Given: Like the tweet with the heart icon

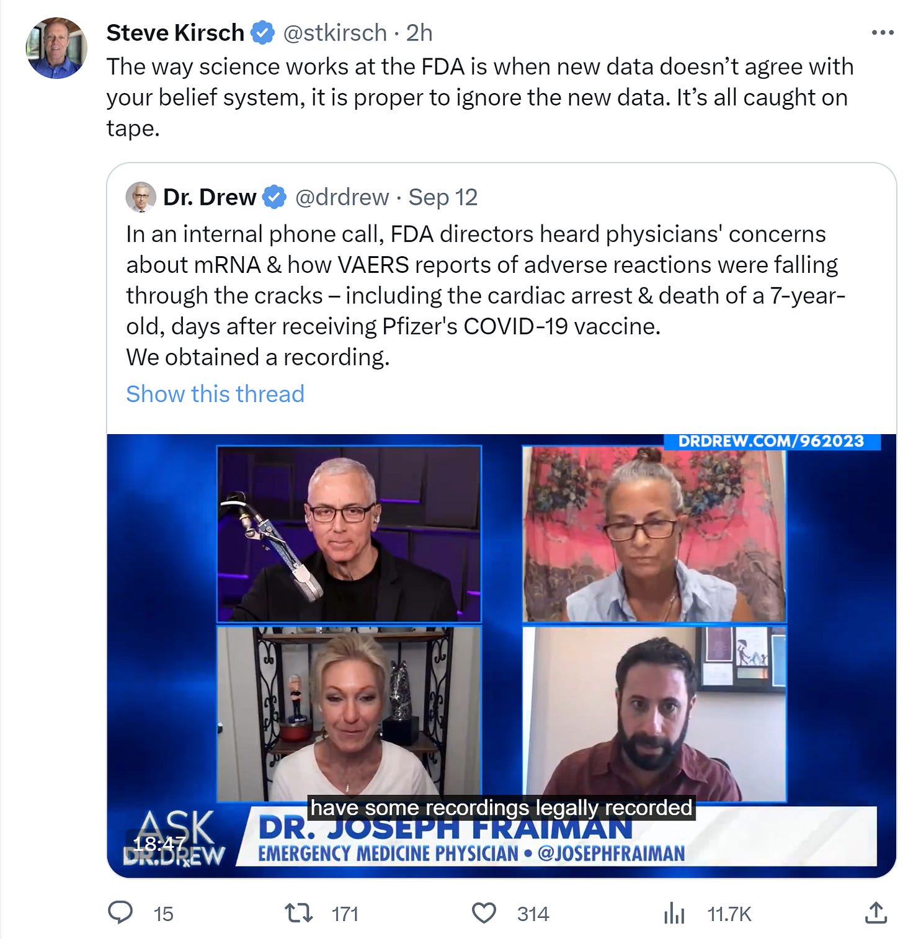Looking at the screenshot, I should tap(484, 914).
